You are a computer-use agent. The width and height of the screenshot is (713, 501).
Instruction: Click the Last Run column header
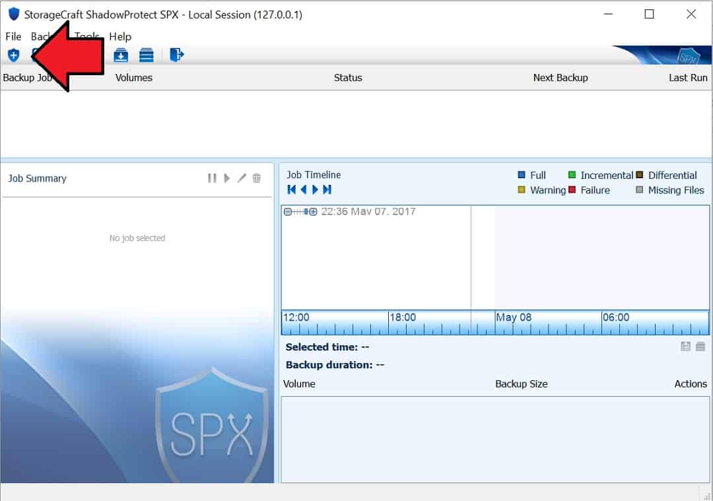(x=687, y=78)
